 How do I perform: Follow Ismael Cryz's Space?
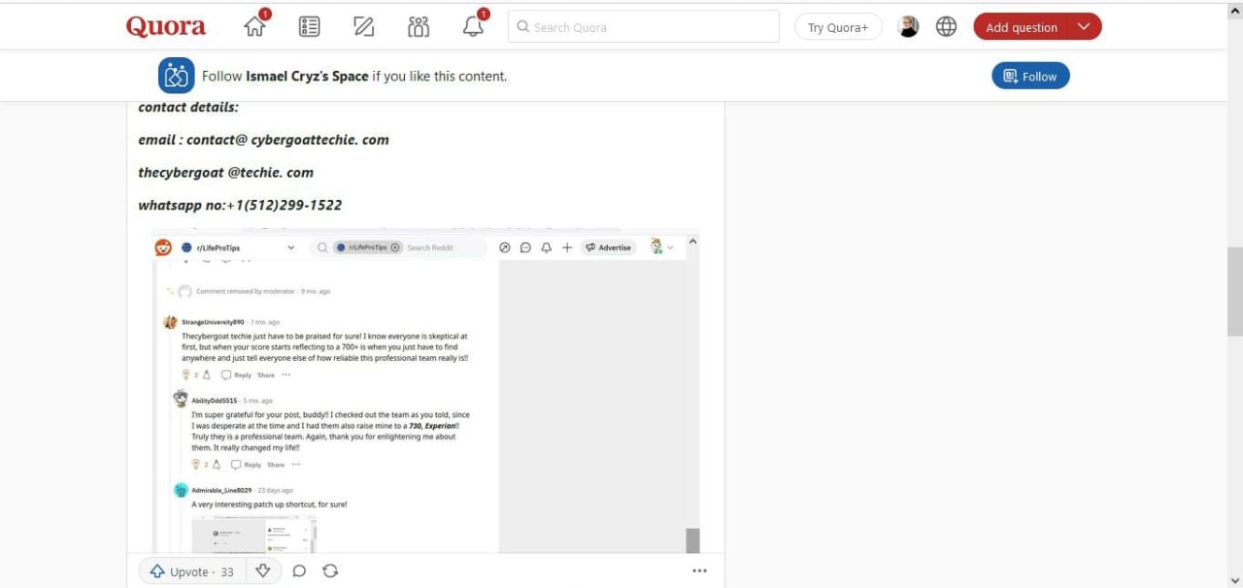pyautogui.click(x=1030, y=76)
